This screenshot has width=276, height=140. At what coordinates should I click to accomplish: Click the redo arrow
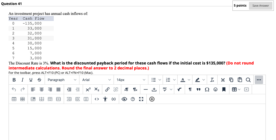(x=22, y=90)
